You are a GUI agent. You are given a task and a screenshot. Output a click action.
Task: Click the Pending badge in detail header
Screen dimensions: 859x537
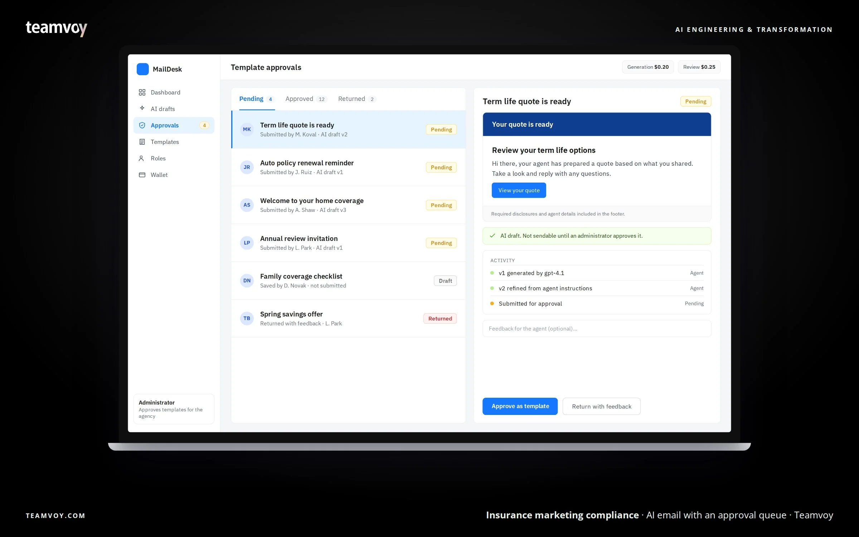click(695, 102)
